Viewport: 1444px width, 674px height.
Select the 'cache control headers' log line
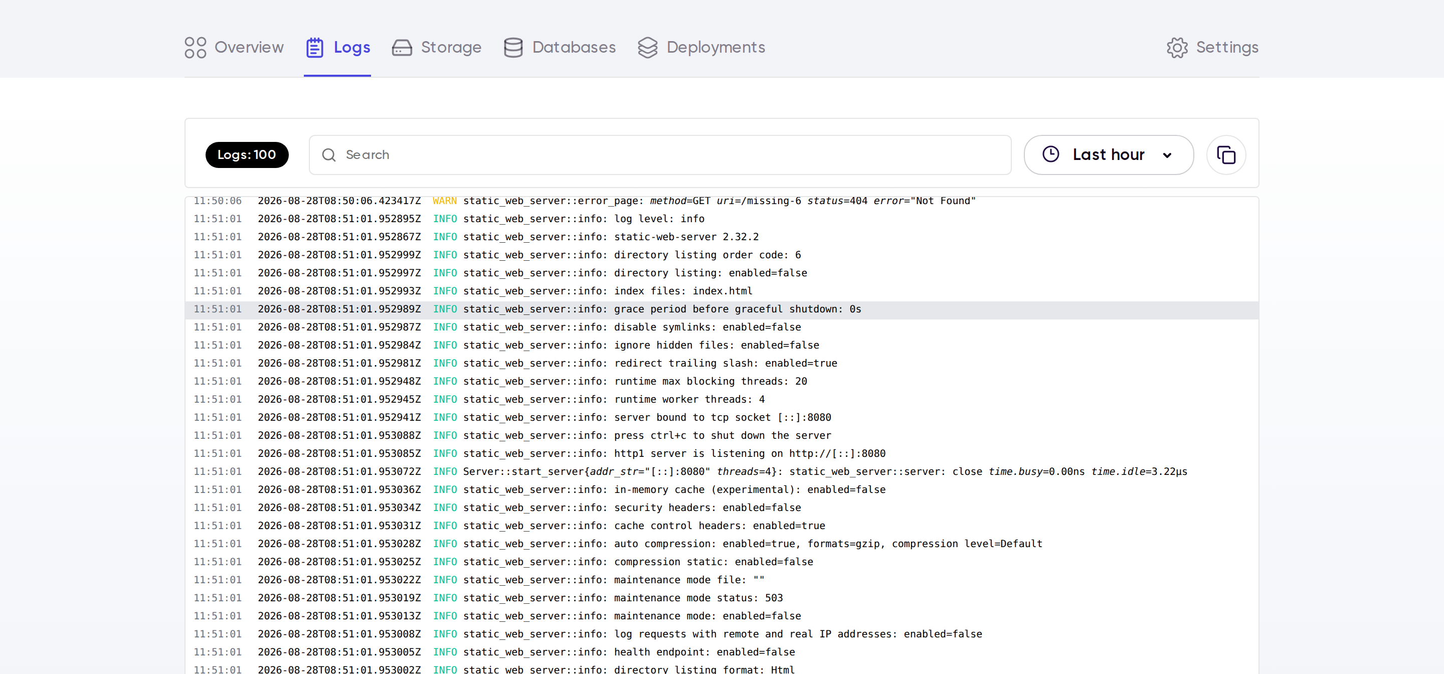(x=721, y=526)
